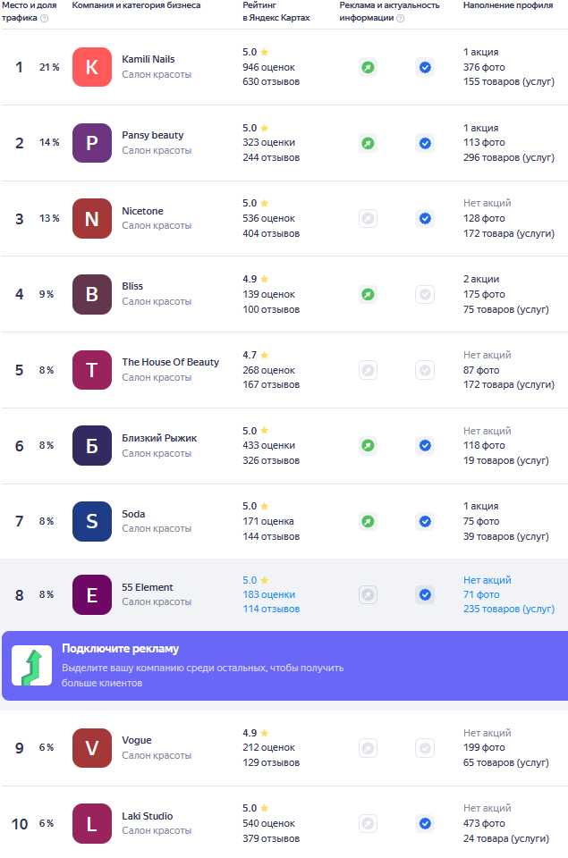The height and width of the screenshot is (858, 568).
Task: Click the blue verified badge for 55 Element
Action: (425, 595)
